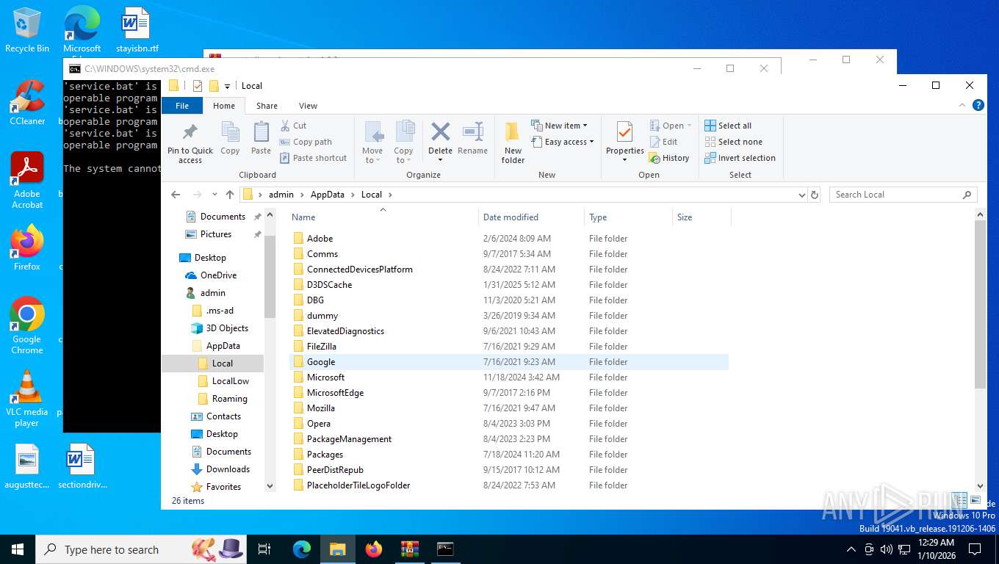Open the Easy access dropdown
The width and height of the screenshot is (999, 564).
(x=562, y=142)
